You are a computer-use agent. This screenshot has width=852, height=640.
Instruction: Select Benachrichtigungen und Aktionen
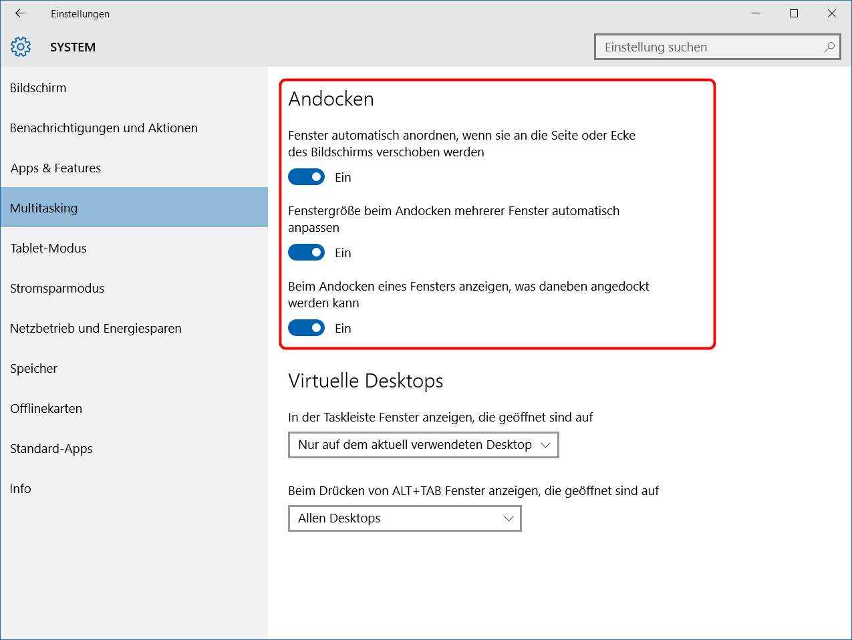(104, 128)
